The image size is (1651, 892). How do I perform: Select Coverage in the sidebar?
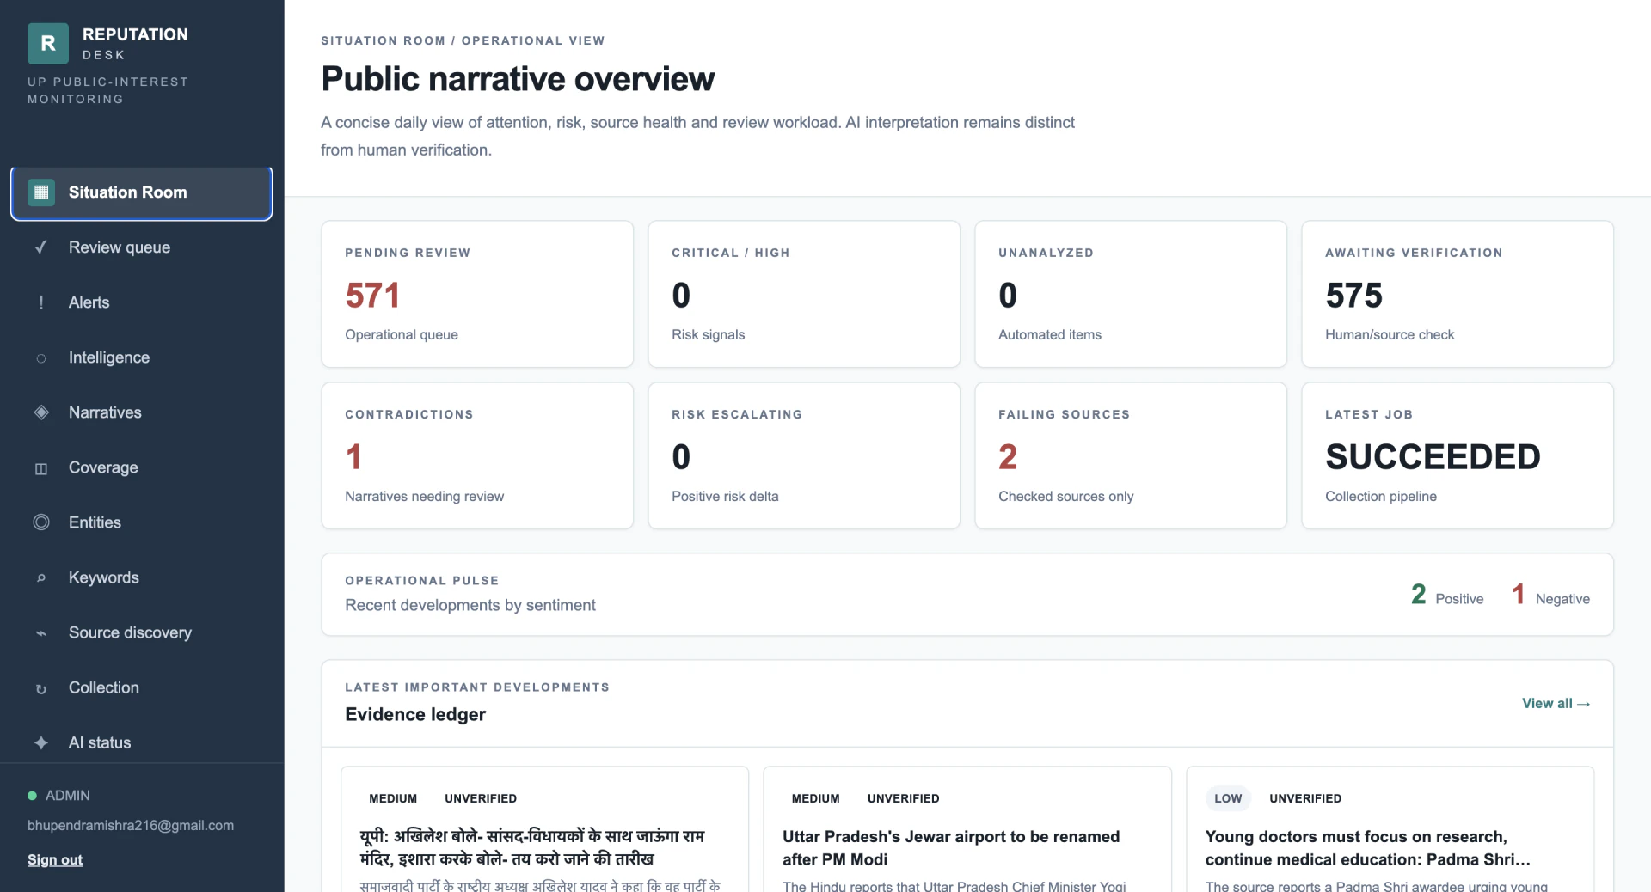click(142, 467)
